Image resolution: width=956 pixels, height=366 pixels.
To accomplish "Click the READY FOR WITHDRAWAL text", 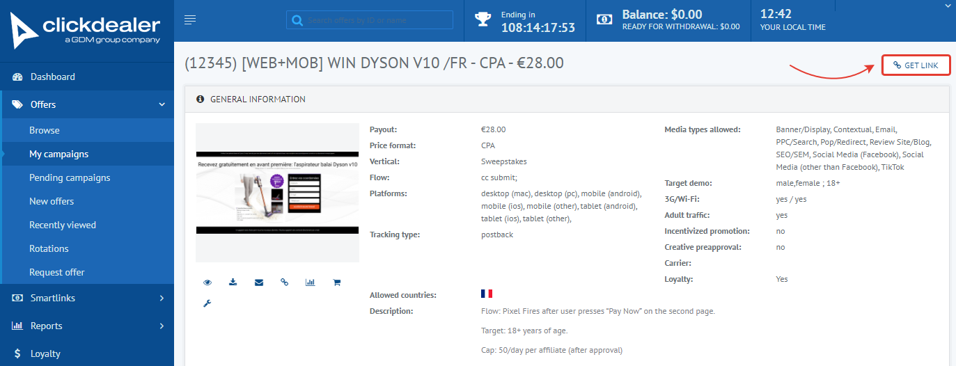I will [x=681, y=27].
